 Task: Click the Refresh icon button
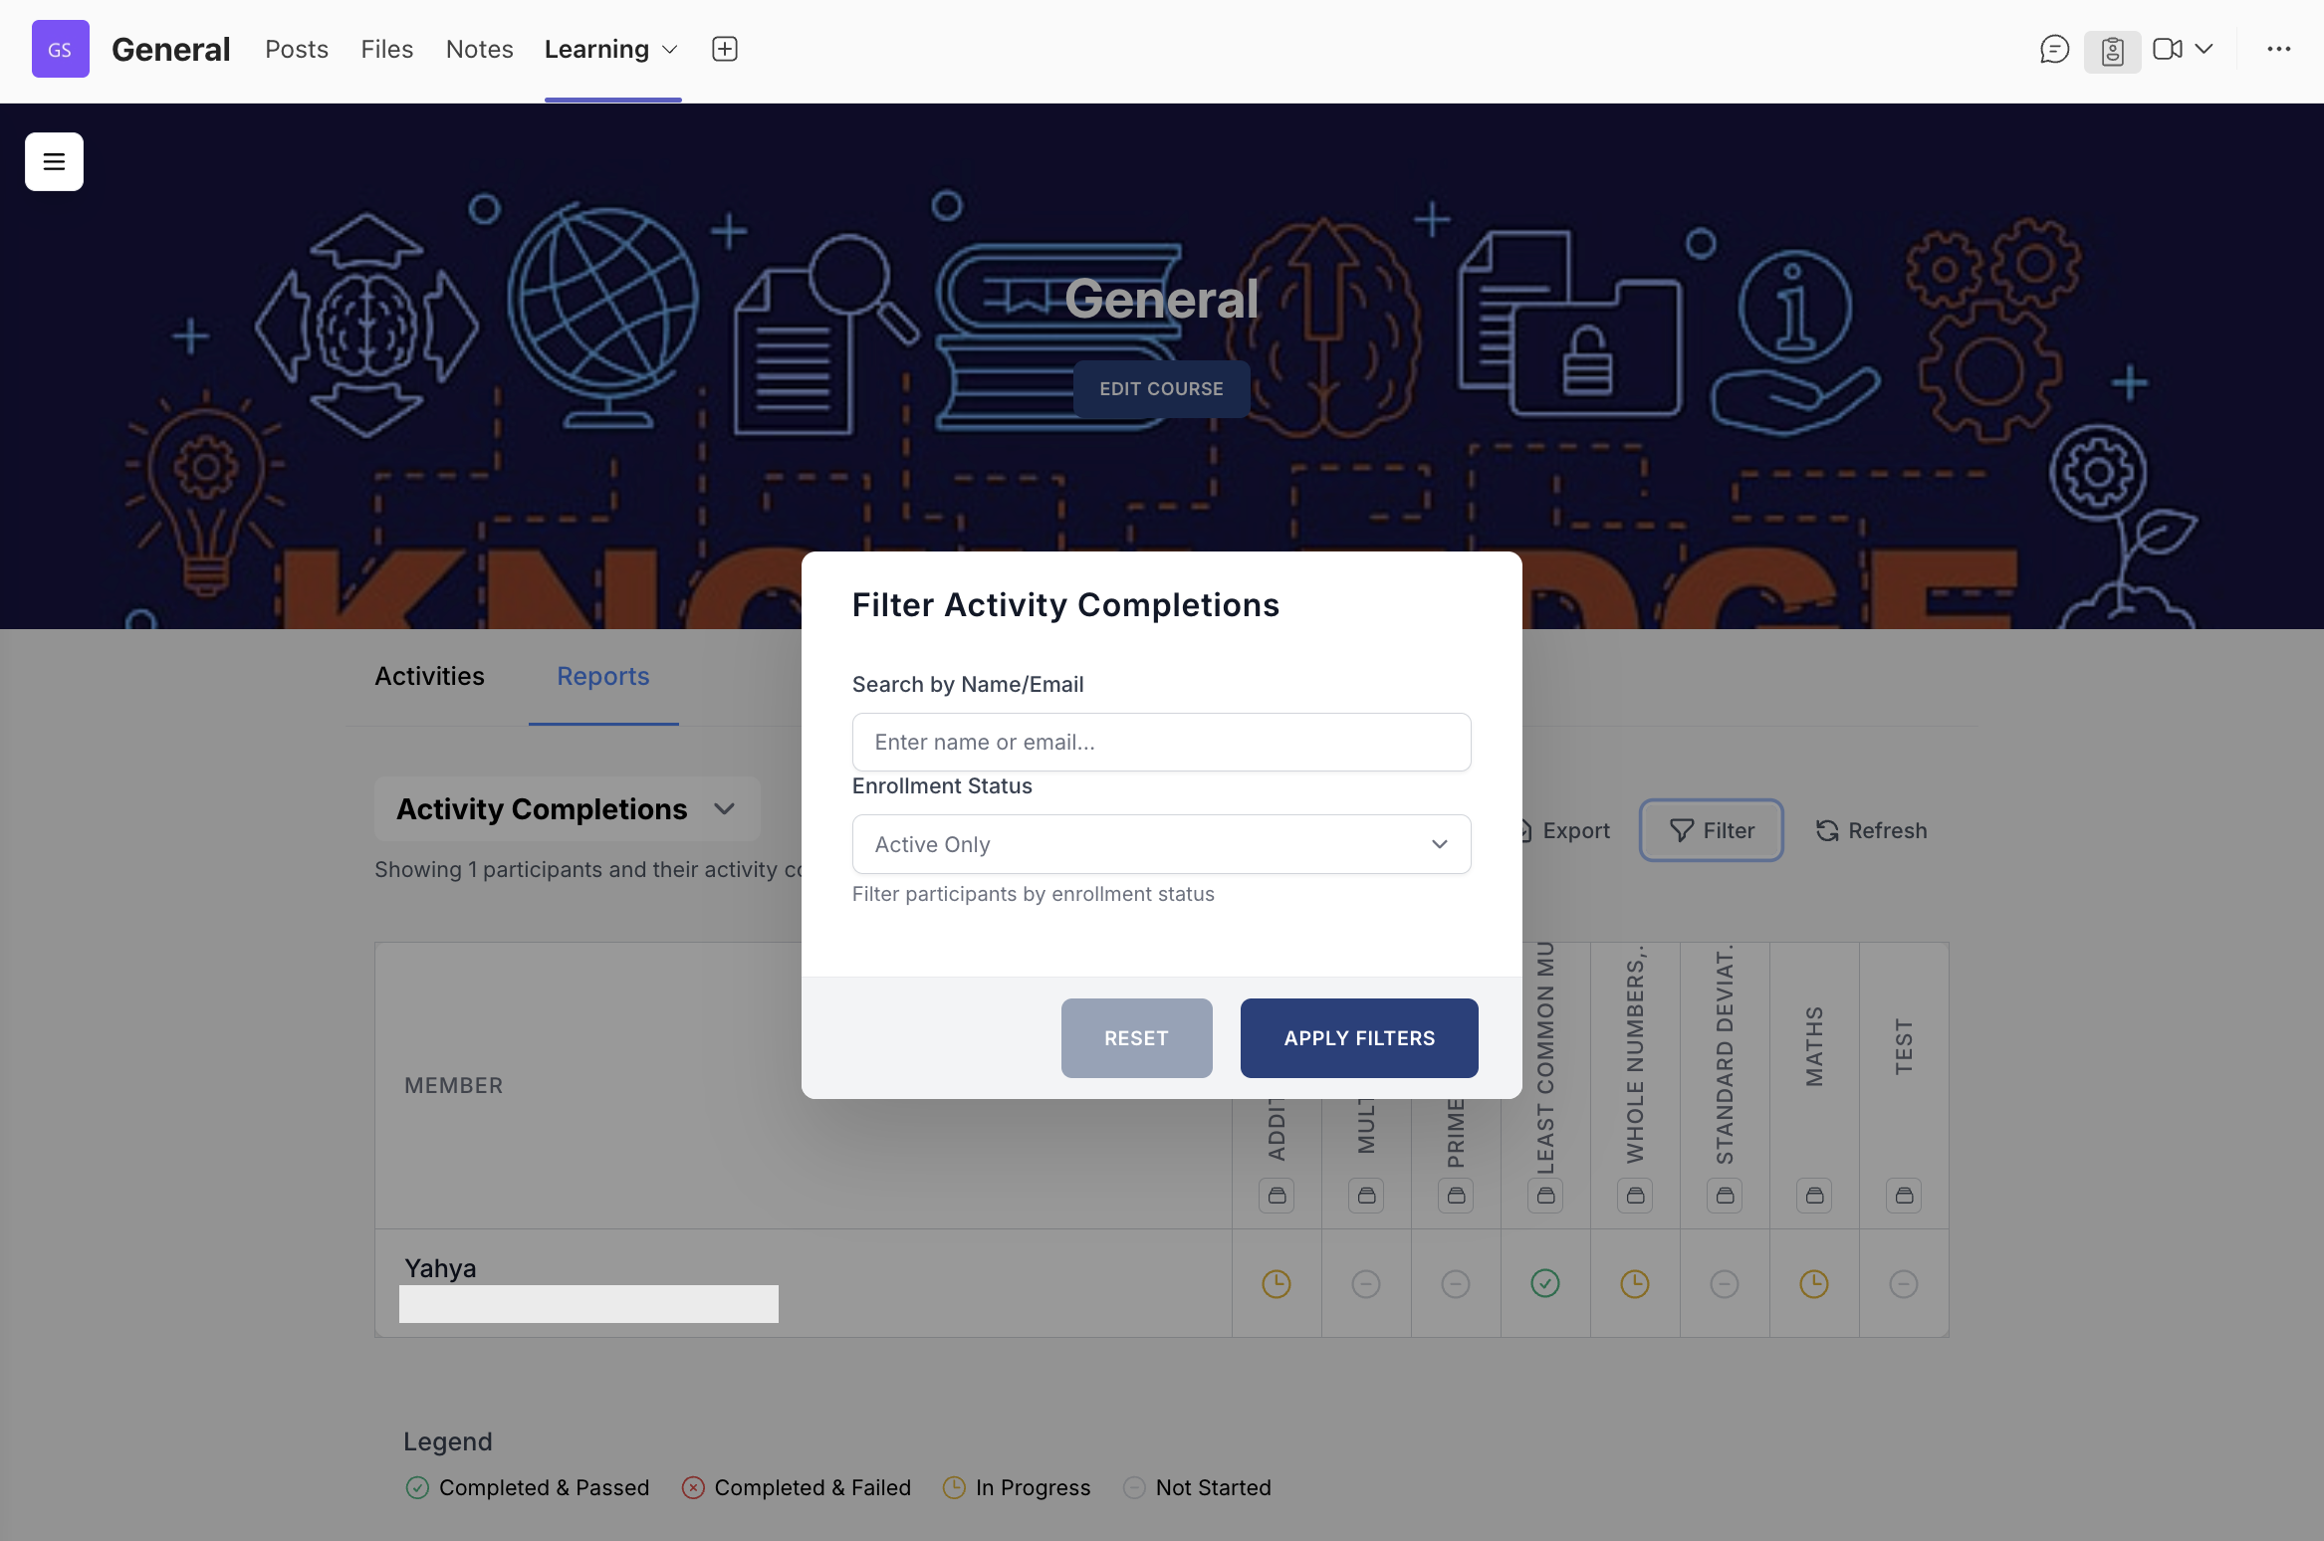(1871, 830)
